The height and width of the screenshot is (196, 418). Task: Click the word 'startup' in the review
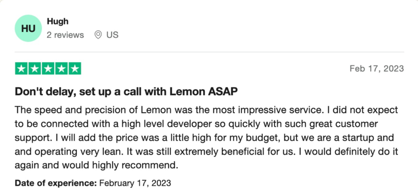coord(373,138)
